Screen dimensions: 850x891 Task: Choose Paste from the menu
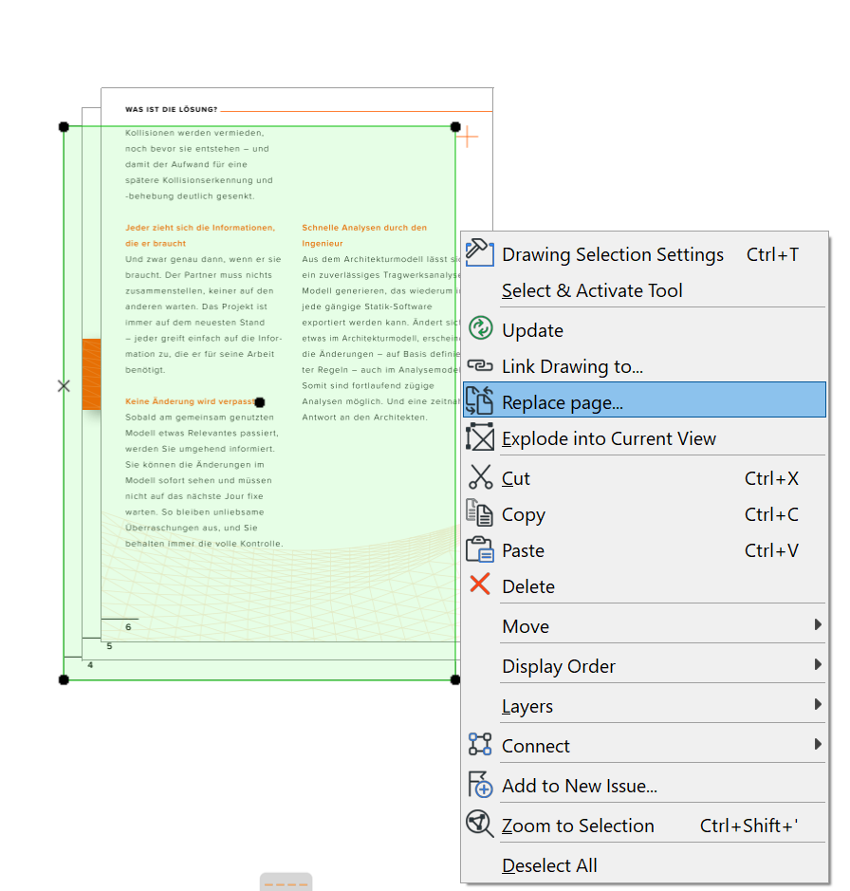pyautogui.click(x=644, y=550)
